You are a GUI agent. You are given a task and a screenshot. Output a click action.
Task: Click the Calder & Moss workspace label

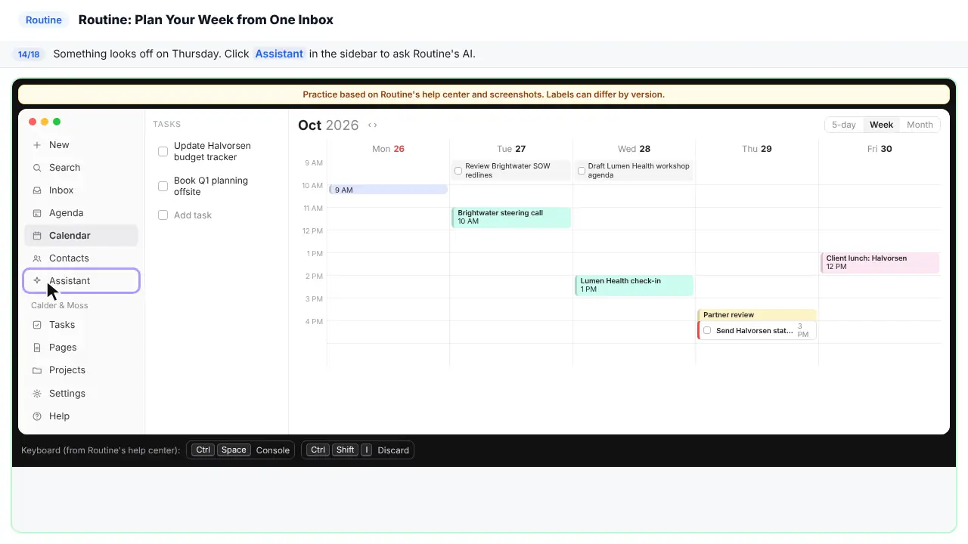click(x=60, y=305)
